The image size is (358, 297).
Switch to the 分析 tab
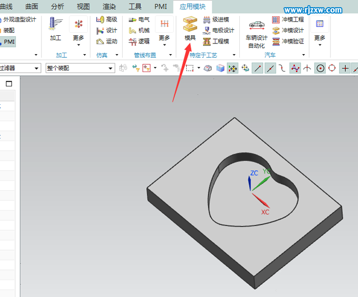tap(58, 7)
